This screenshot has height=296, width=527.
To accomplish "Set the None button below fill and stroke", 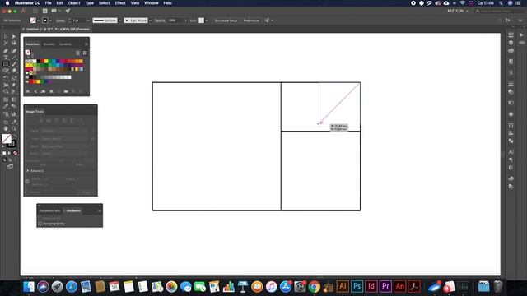I will pyautogui.click(x=15, y=153).
